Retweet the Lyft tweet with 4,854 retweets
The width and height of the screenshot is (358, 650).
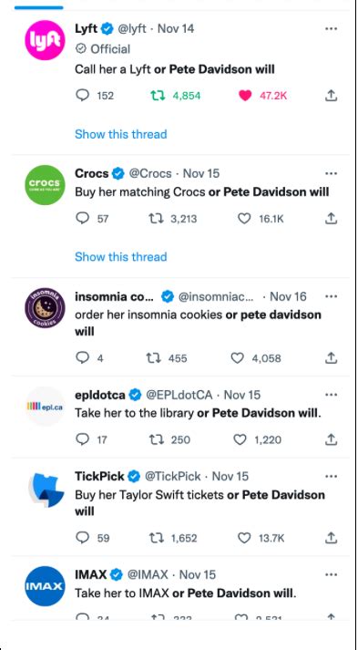pos(157,96)
